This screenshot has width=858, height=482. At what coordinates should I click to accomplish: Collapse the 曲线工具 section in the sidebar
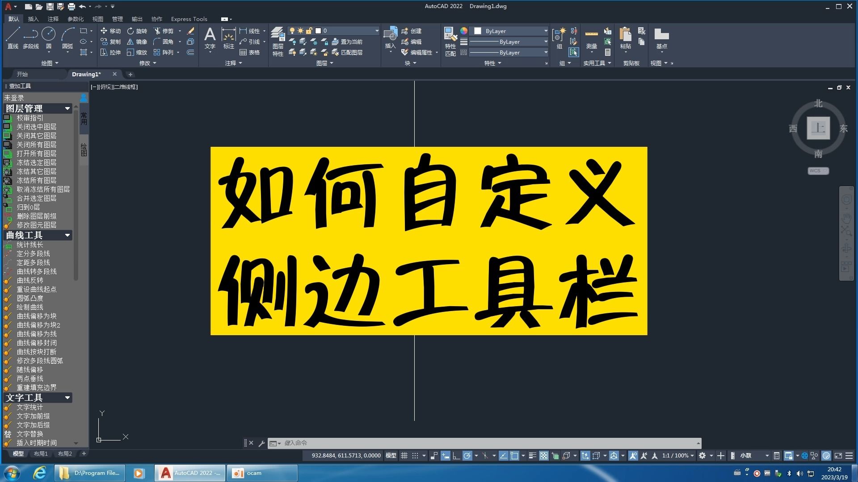tap(67, 235)
